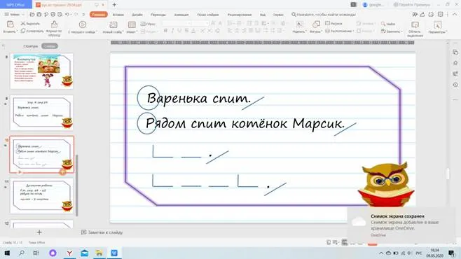Click the Go Premium button
Viewport: 461px width, 259px height.
(x=412, y=5)
